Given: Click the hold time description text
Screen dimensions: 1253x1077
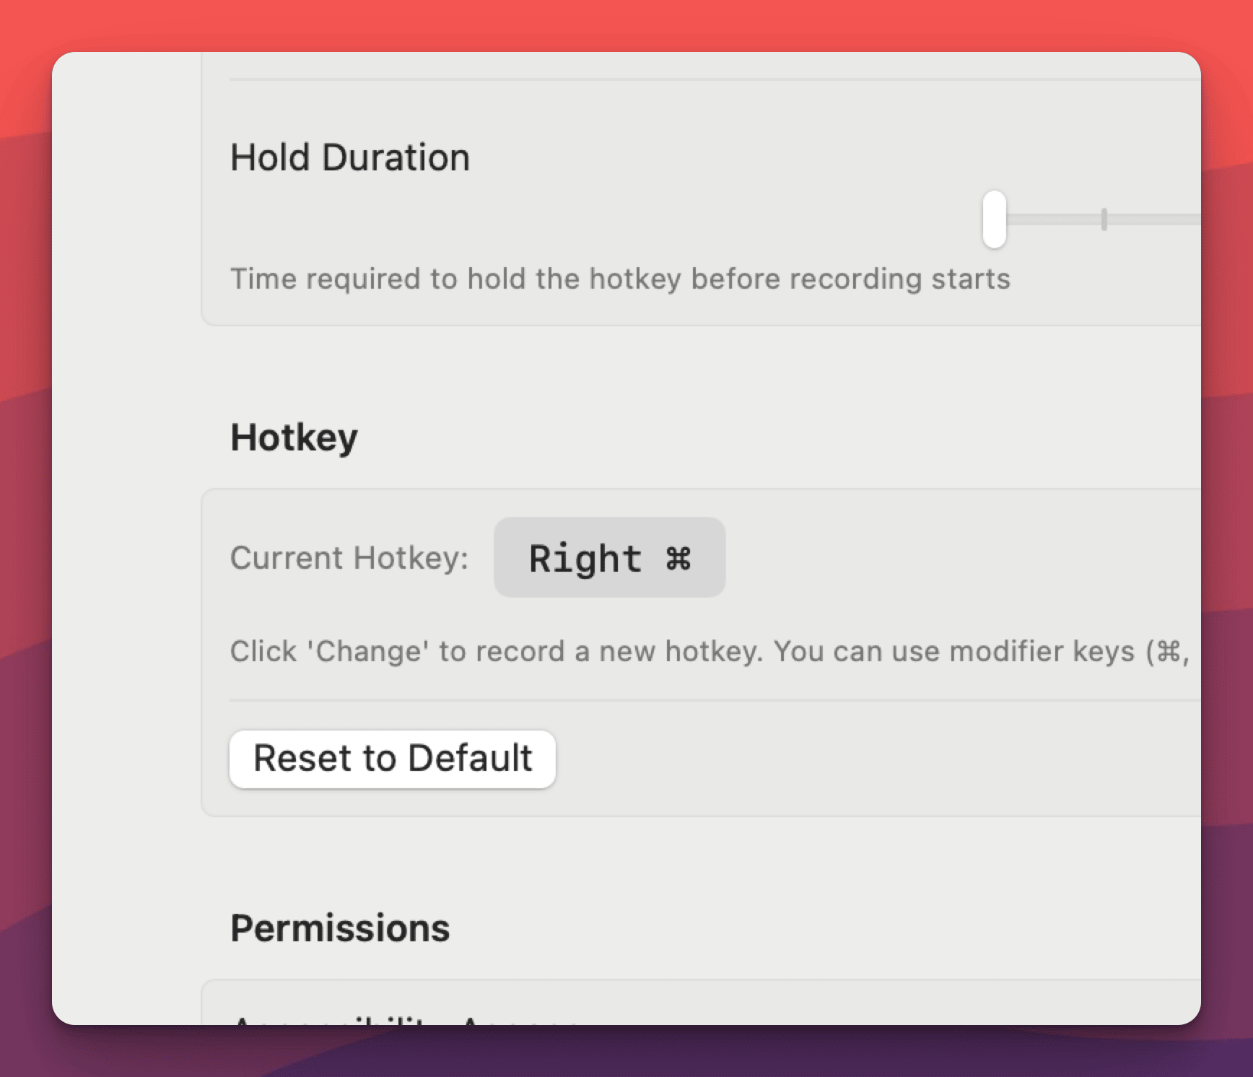Looking at the screenshot, I should [619, 279].
